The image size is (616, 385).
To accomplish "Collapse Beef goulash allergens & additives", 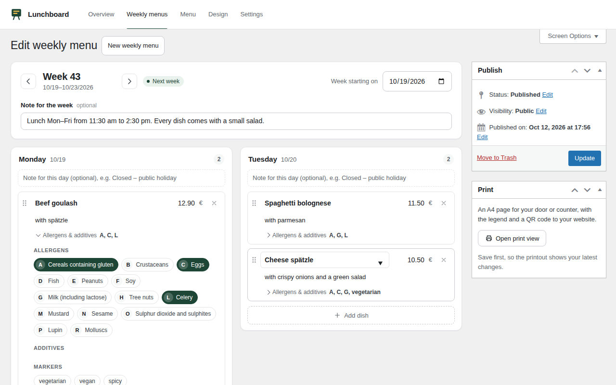I will tap(77, 235).
